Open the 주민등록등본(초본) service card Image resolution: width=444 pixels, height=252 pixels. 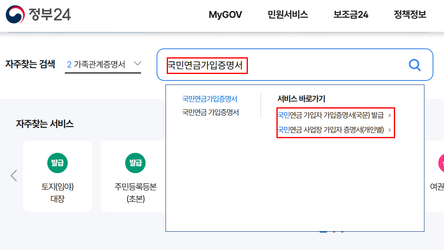click(133, 176)
